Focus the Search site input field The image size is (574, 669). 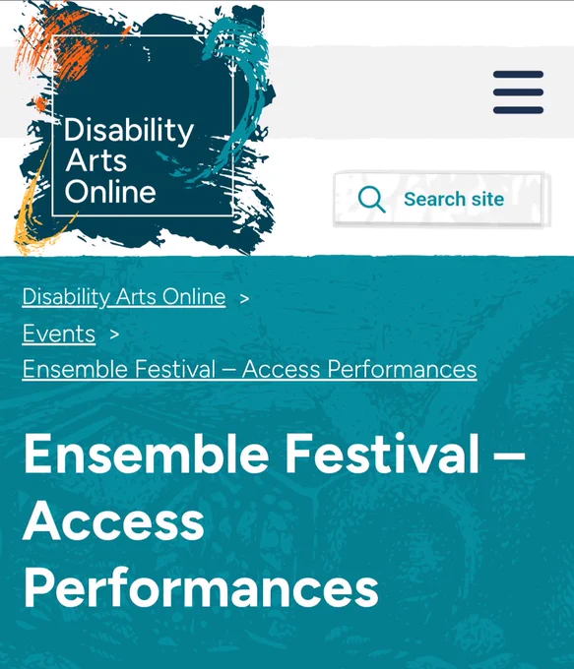[442, 200]
